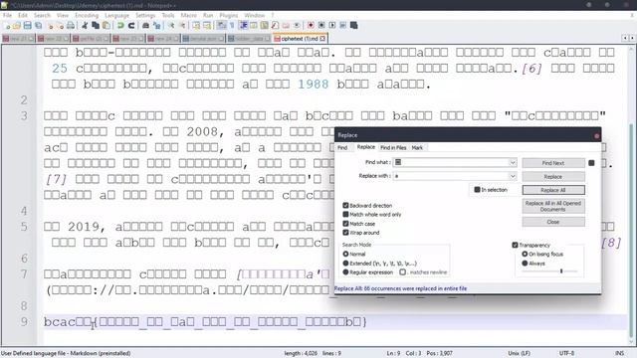Click Replace All in All Opened Documents
Screen dimensions: 637x358
[x=553, y=206]
